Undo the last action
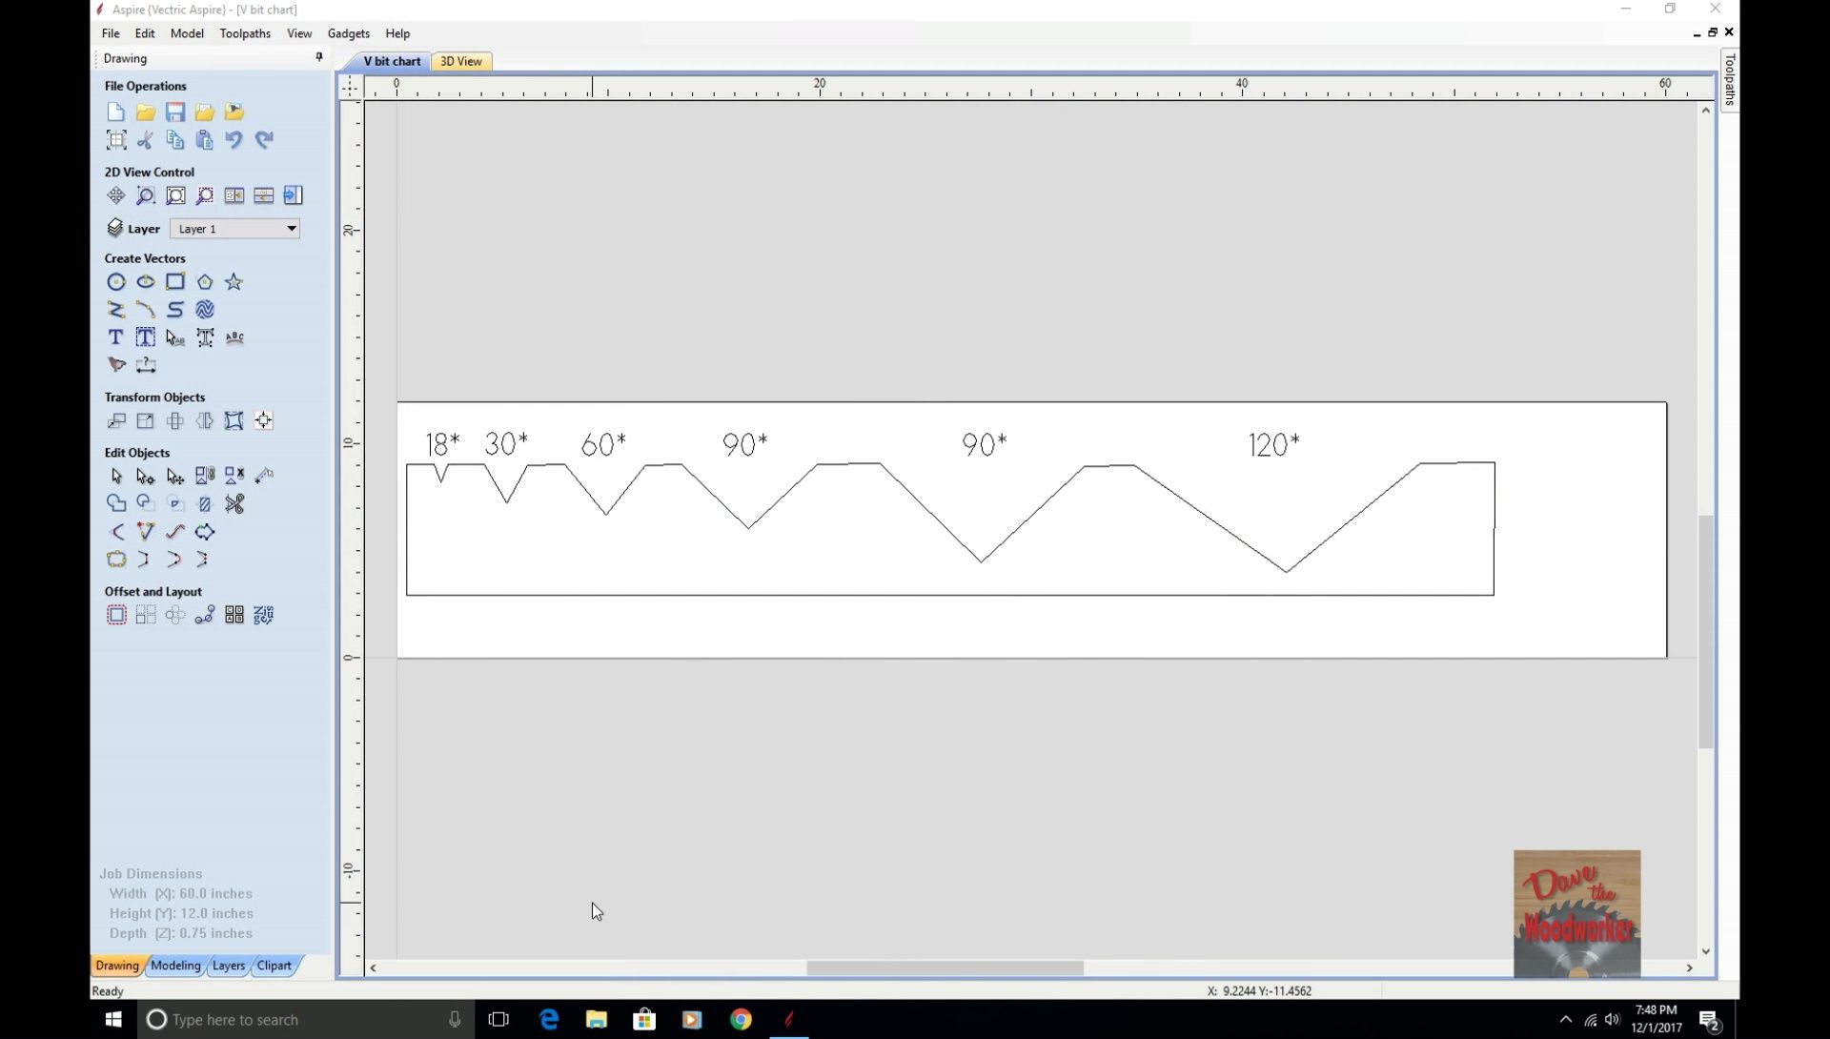This screenshot has width=1830, height=1039. tap(234, 140)
